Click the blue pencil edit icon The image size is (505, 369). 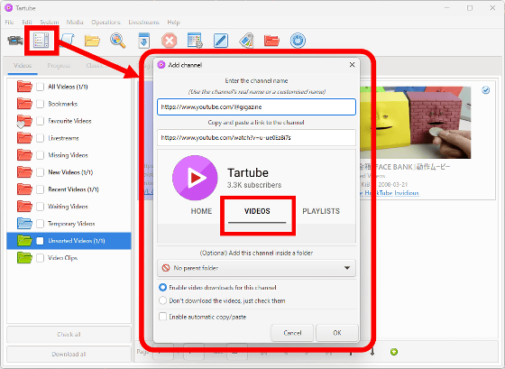pyautogui.click(x=221, y=41)
